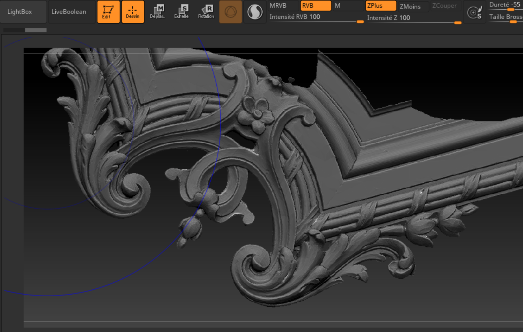
Task: Enable MRVB channel mode
Action: (284, 6)
